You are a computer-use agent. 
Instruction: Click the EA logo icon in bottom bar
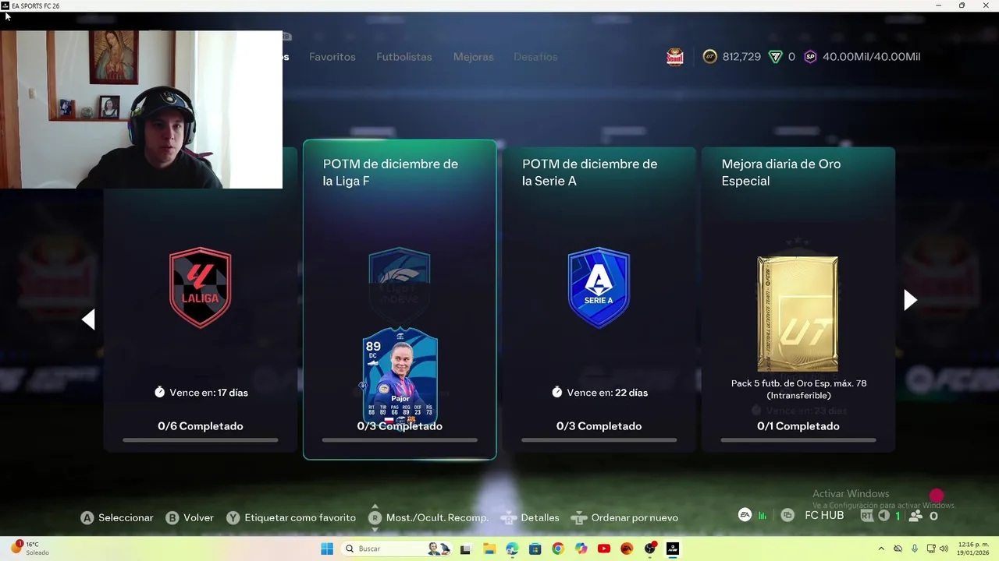pyautogui.click(x=745, y=515)
